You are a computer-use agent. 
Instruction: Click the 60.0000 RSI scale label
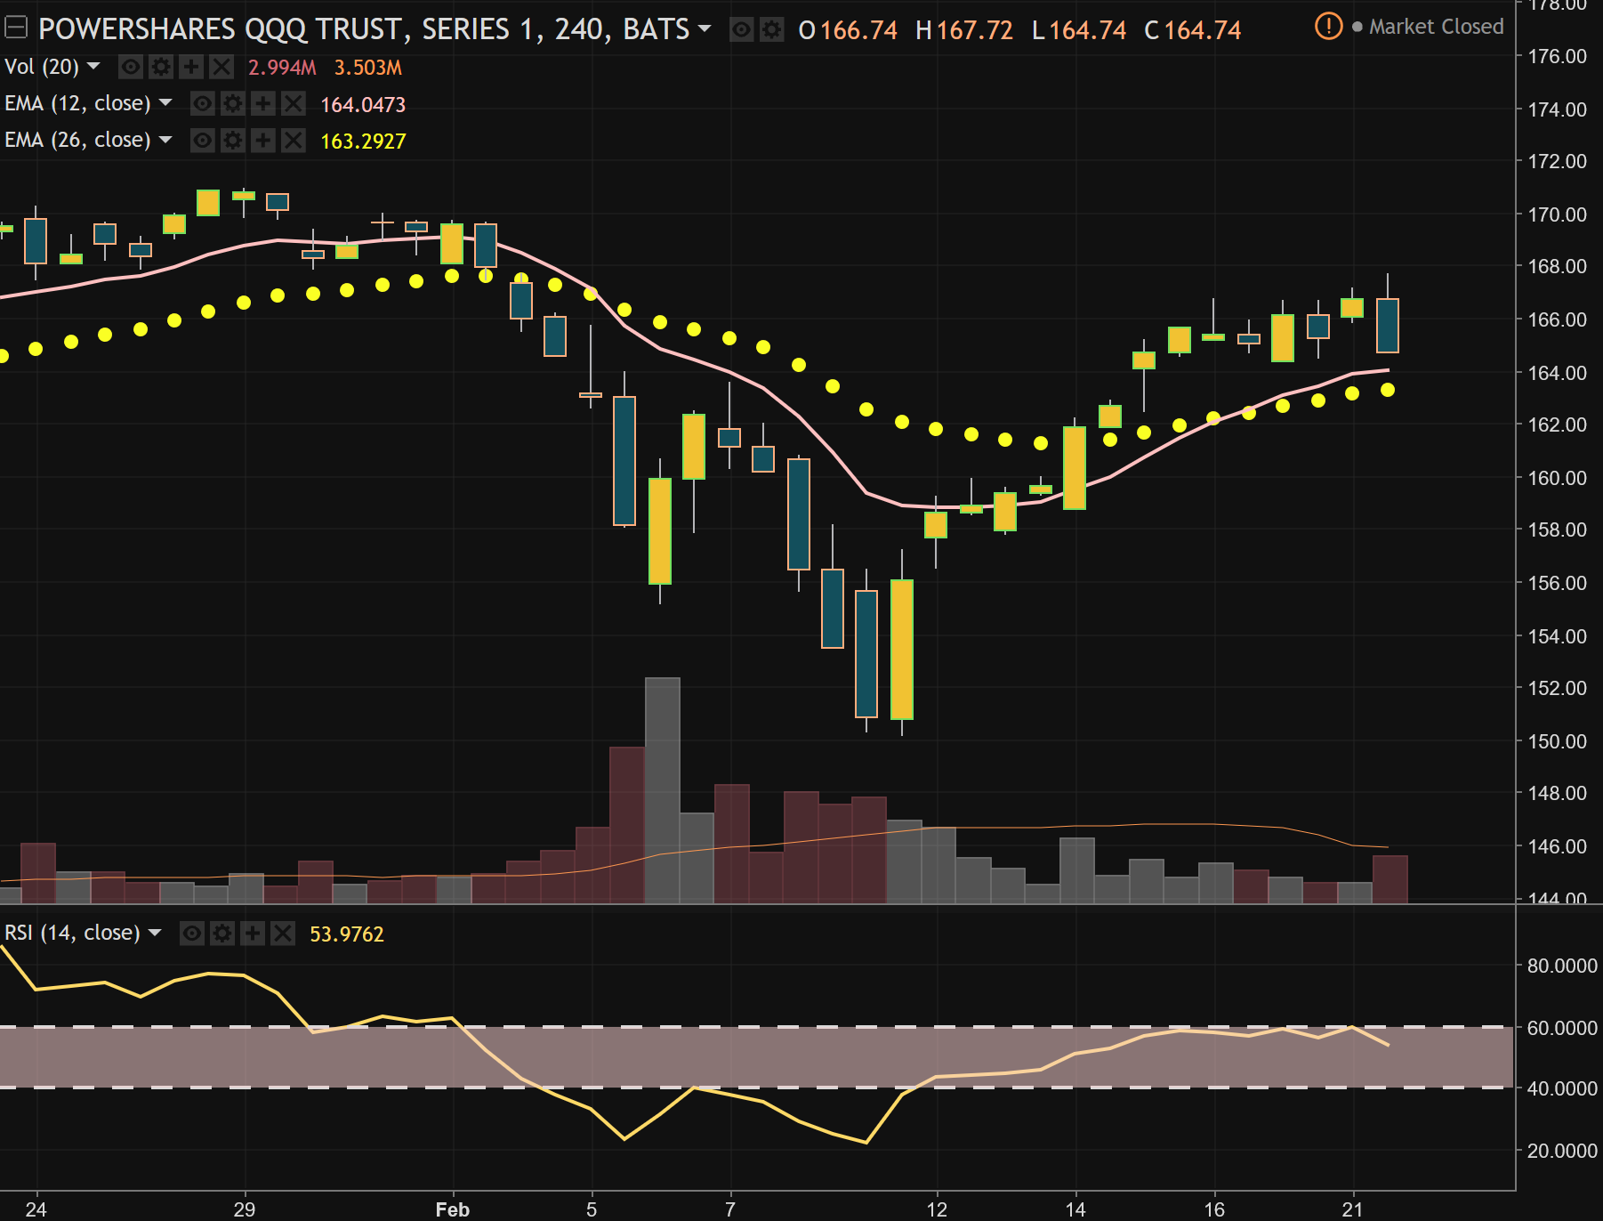pyautogui.click(x=1562, y=1028)
